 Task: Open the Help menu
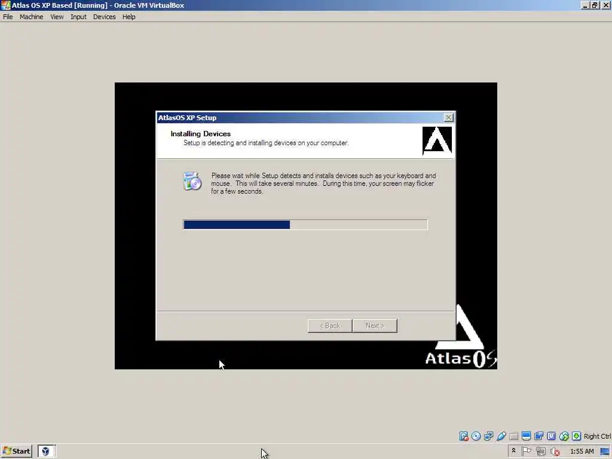click(x=128, y=17)
